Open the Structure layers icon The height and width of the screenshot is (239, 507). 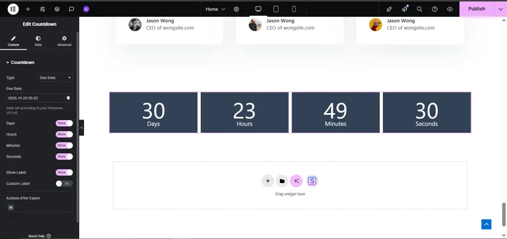point(57,9)
